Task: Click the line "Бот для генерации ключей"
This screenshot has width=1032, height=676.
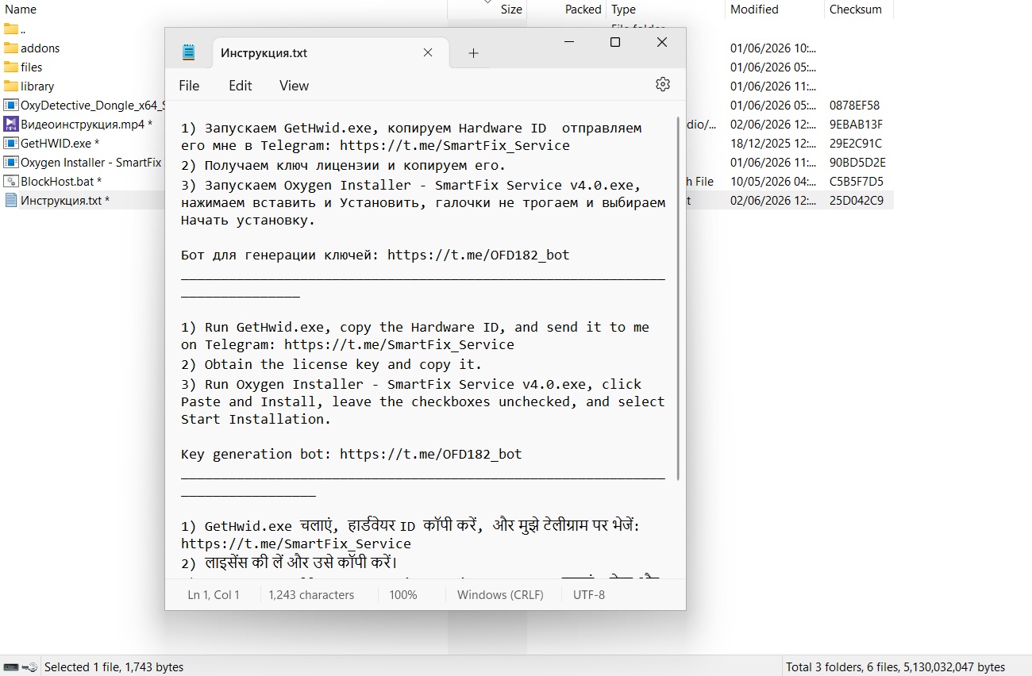Action: 375,255
